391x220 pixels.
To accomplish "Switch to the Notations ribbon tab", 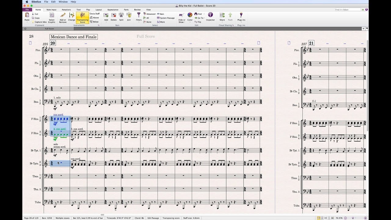I will 66,9.
